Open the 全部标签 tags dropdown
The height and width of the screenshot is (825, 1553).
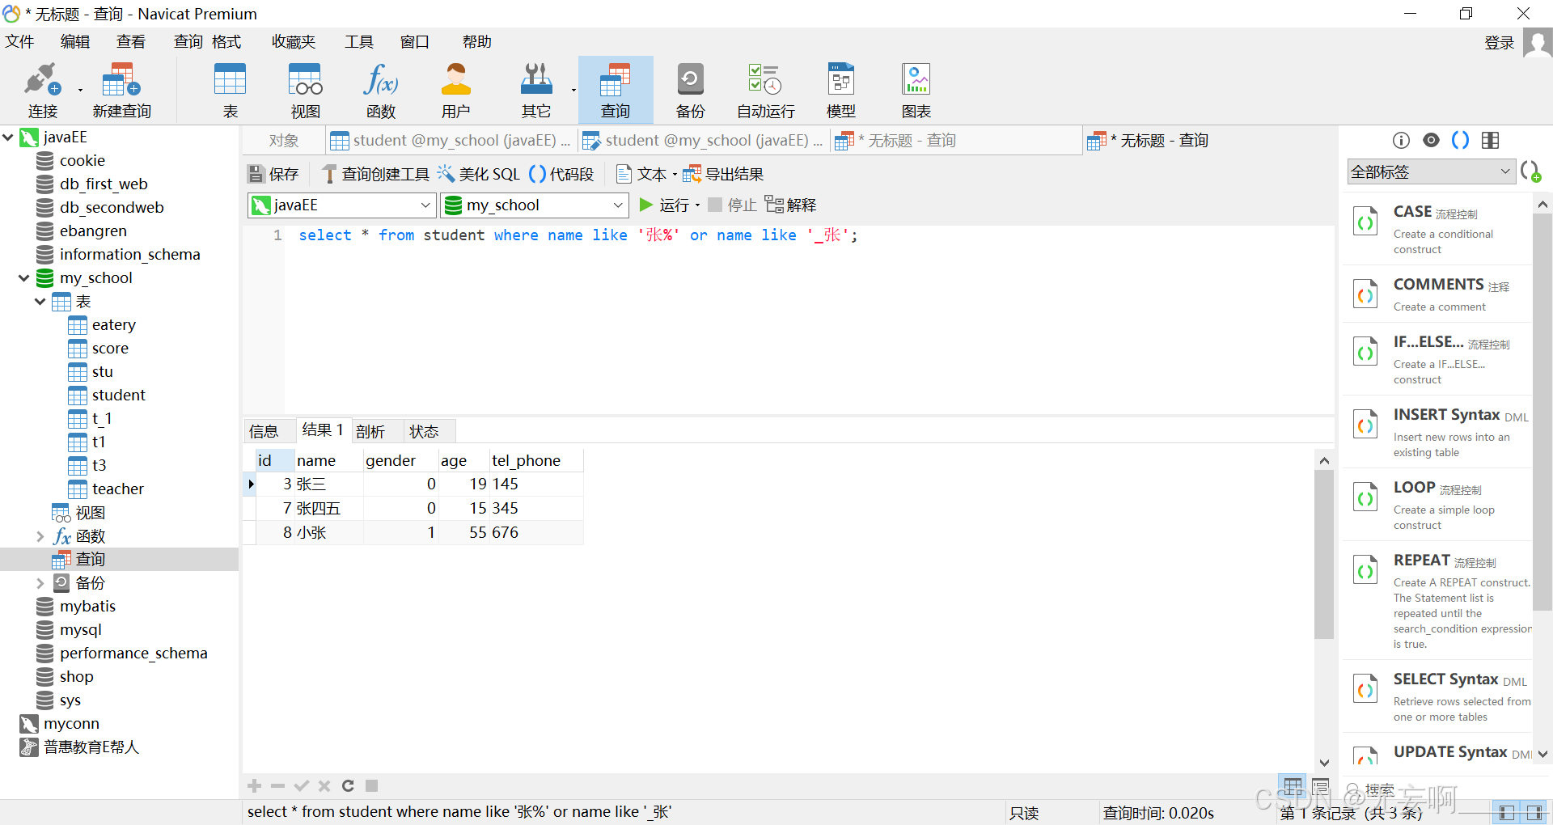click(x=1431, y=171)
